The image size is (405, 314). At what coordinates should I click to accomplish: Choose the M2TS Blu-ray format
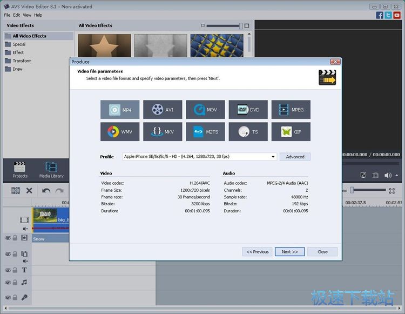tap(205, 132)
